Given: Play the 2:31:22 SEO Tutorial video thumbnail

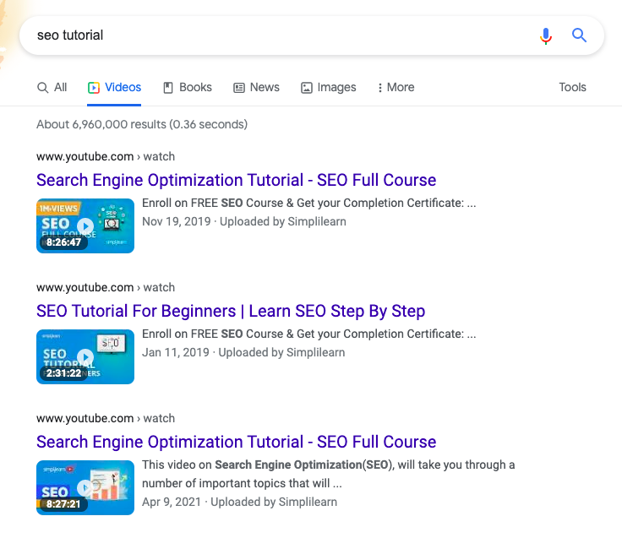Looking at the screenshot, I should 85,356.
